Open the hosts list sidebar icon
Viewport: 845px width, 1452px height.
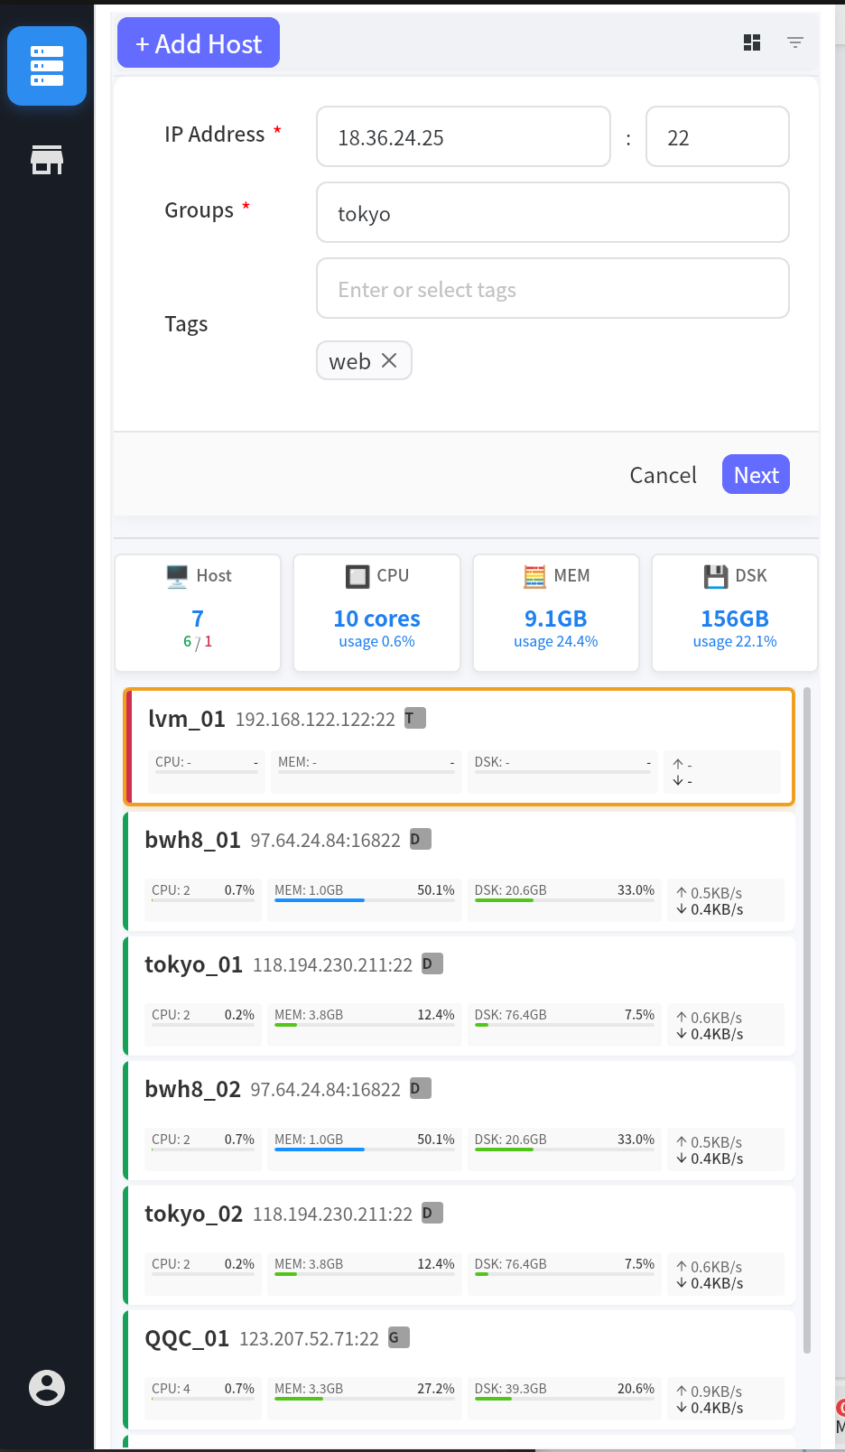pos(47,66)
